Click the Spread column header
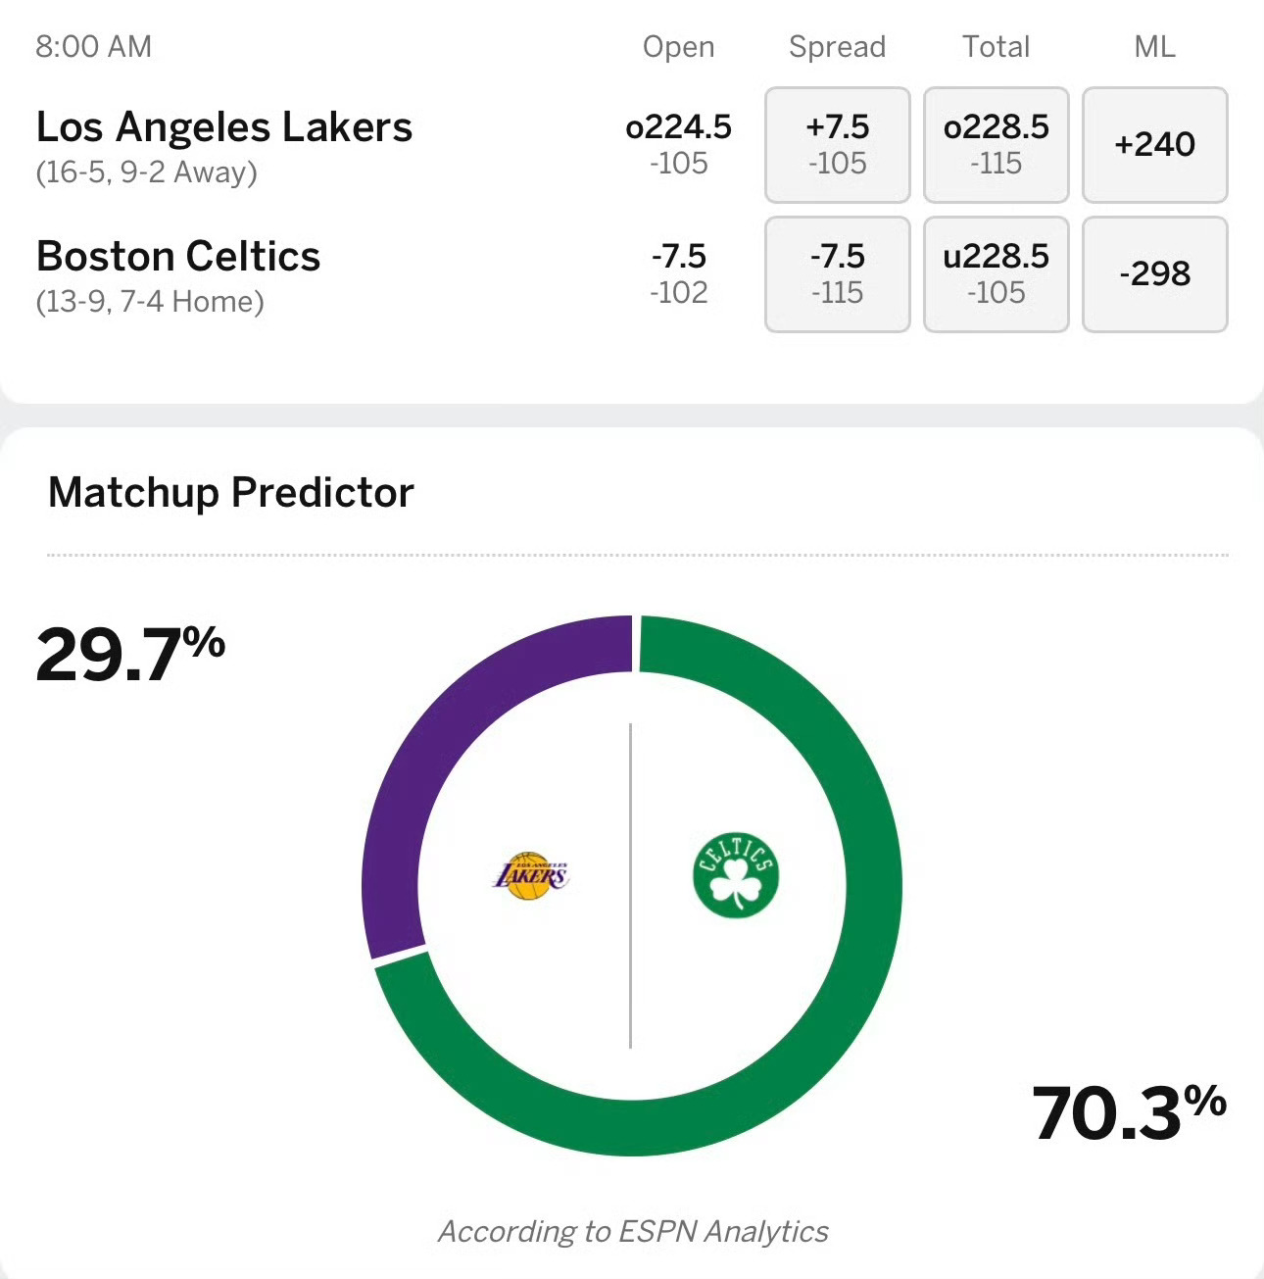1264x1279 pixels. 837,47
